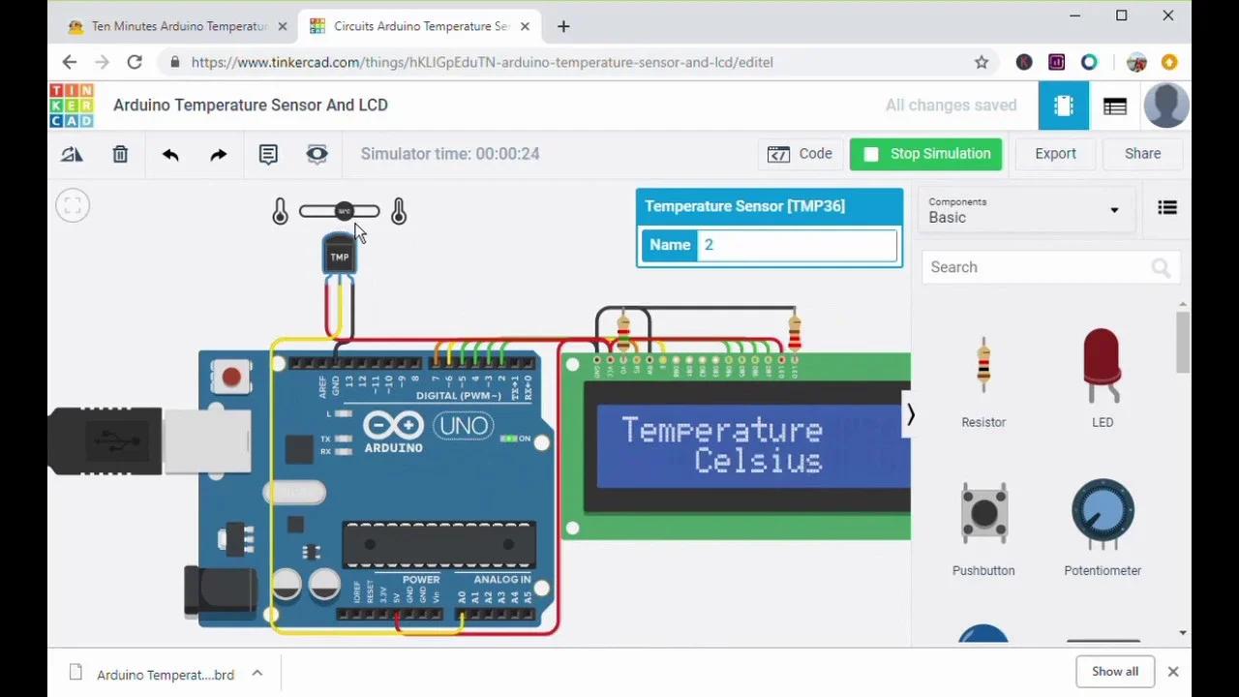This screenshot has width=1239, height=697.
Task: Open the component list table view
Action: 1114,106
